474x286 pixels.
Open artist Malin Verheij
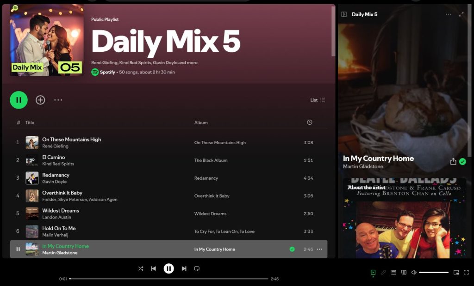click(55, 235)
